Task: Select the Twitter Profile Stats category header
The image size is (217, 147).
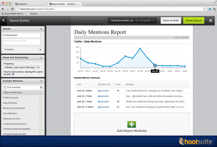Action: coord(23,92)
